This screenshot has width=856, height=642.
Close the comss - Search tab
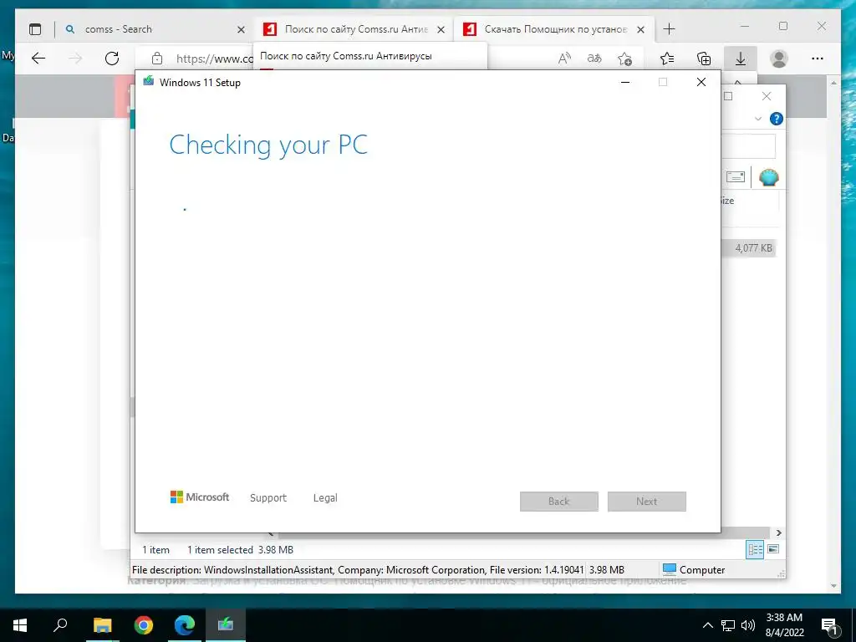click(x=241, y=29)
